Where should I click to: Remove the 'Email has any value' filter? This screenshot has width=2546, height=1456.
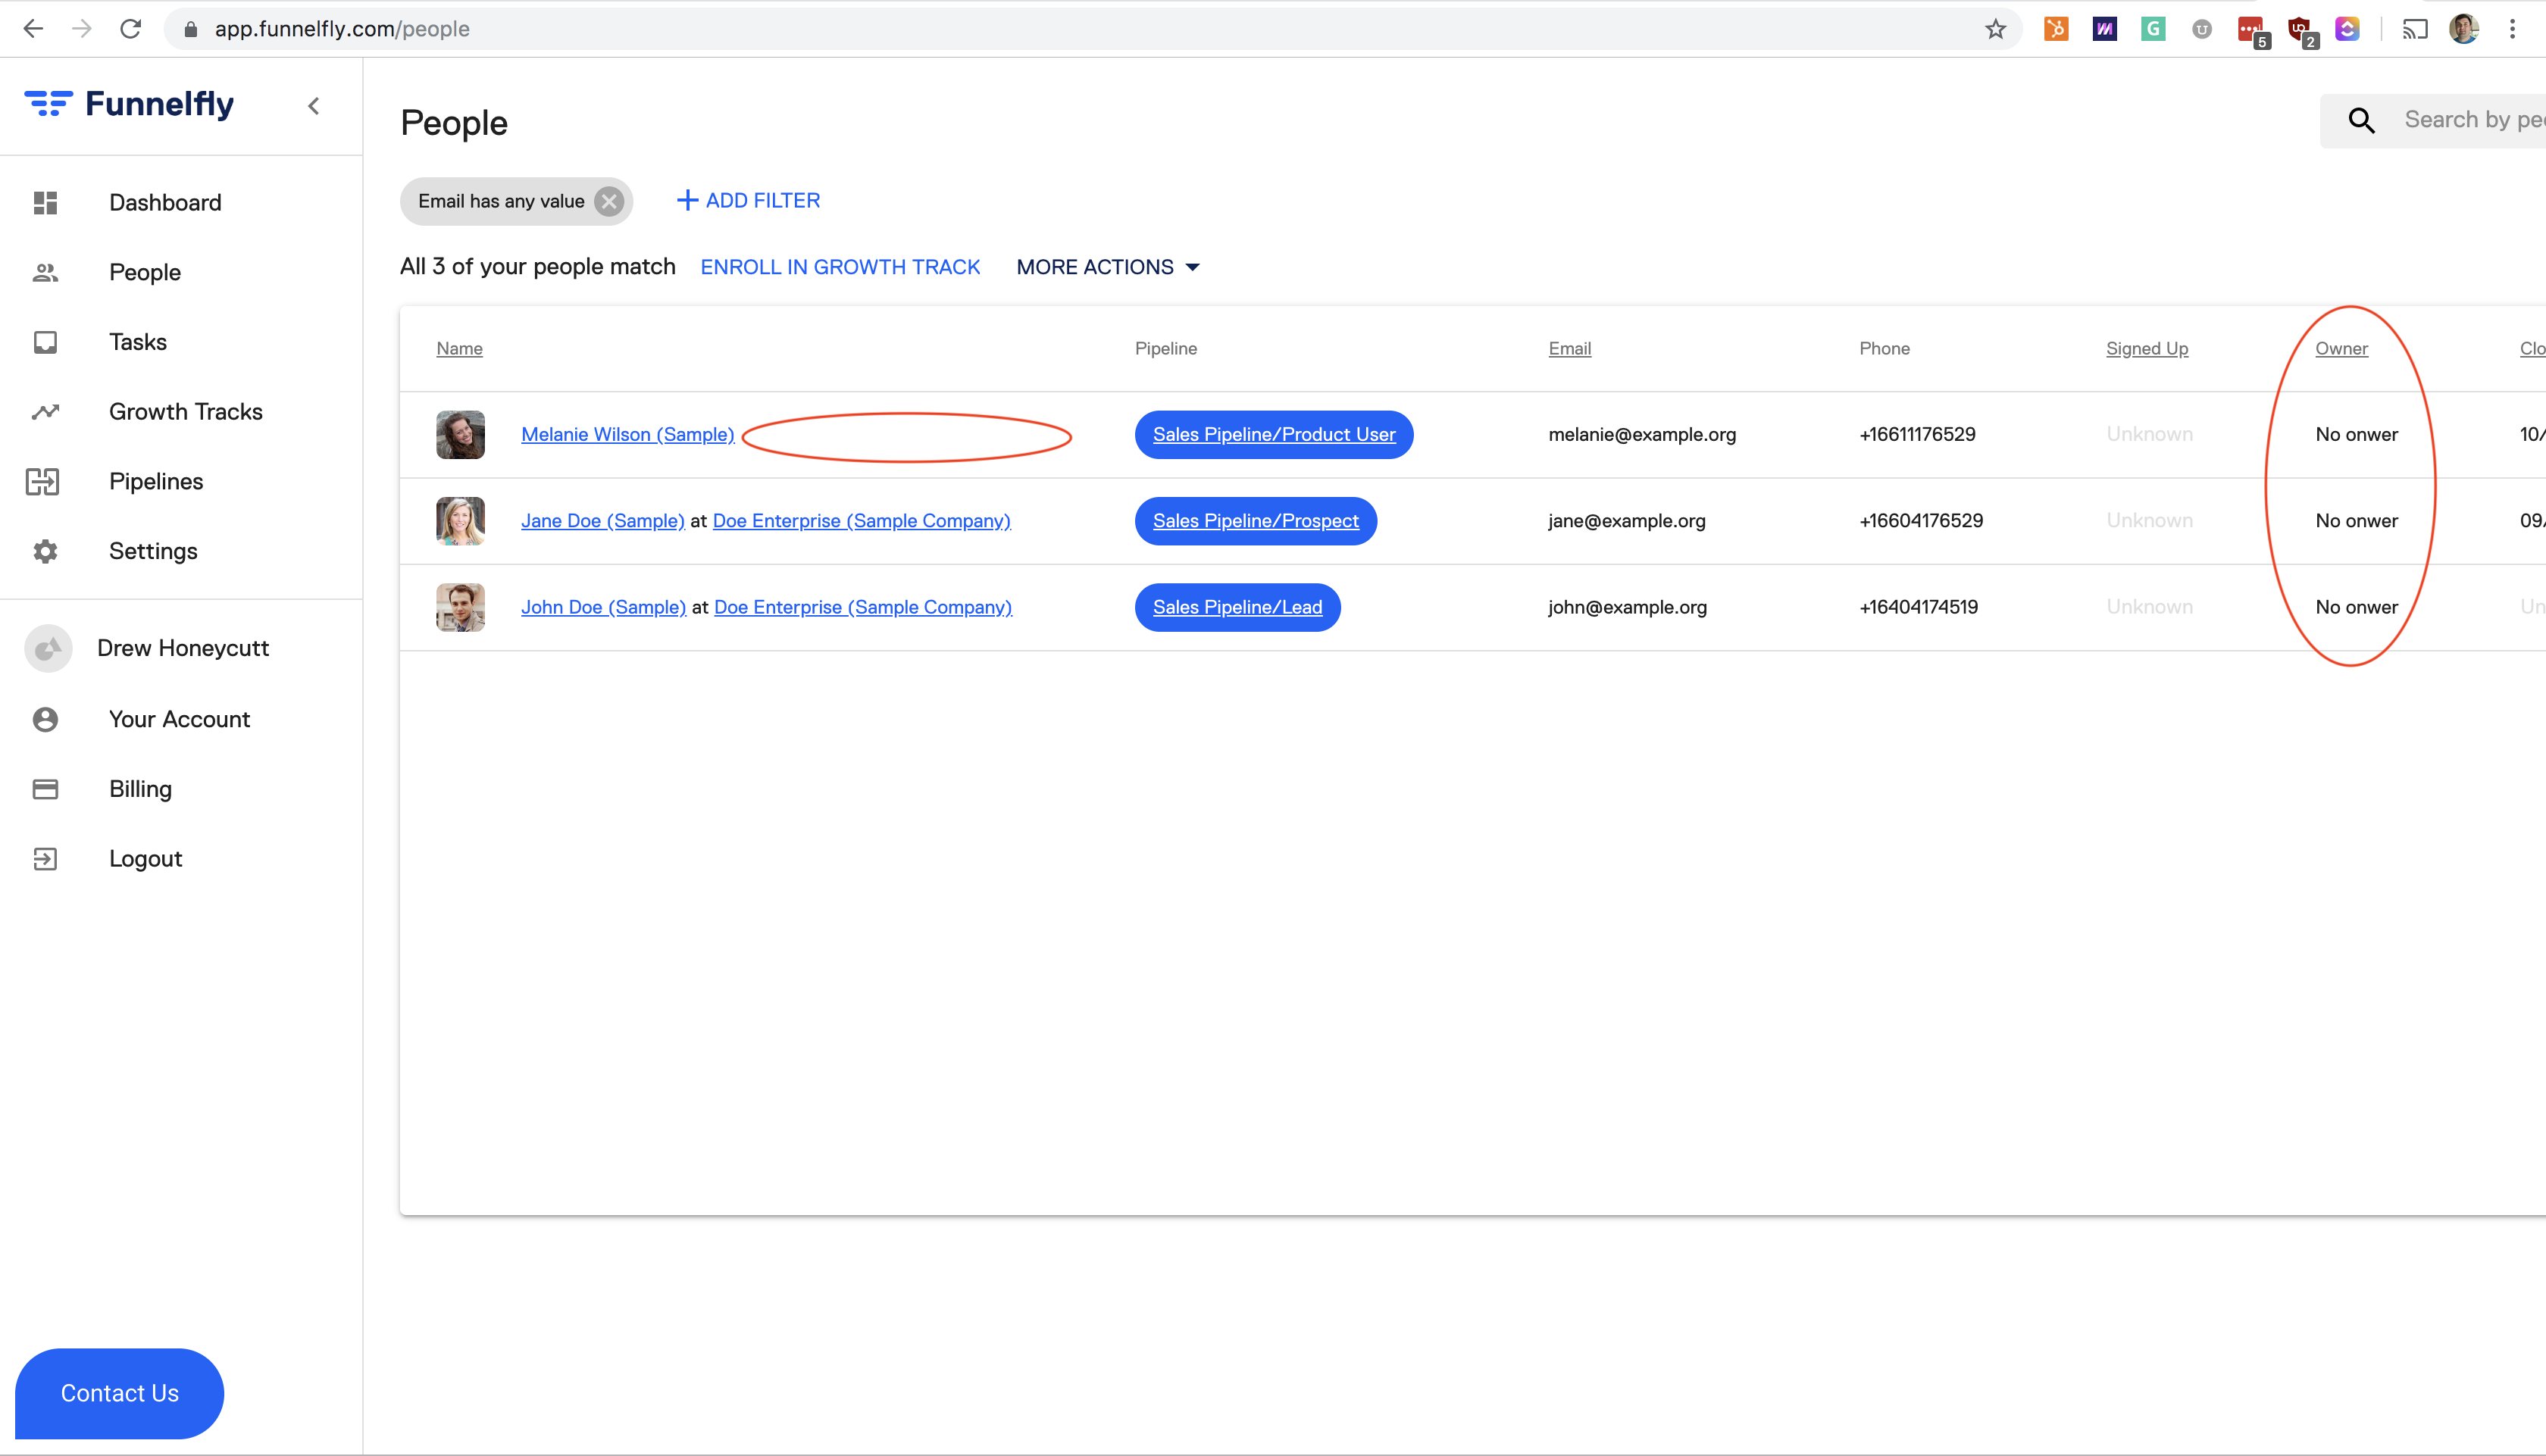(x=609, y=201)
